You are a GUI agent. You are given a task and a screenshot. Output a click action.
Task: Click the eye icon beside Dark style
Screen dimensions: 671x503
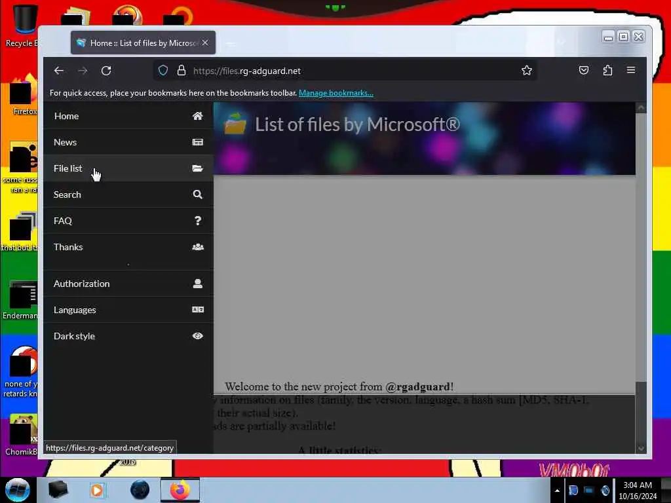(197, 336)
